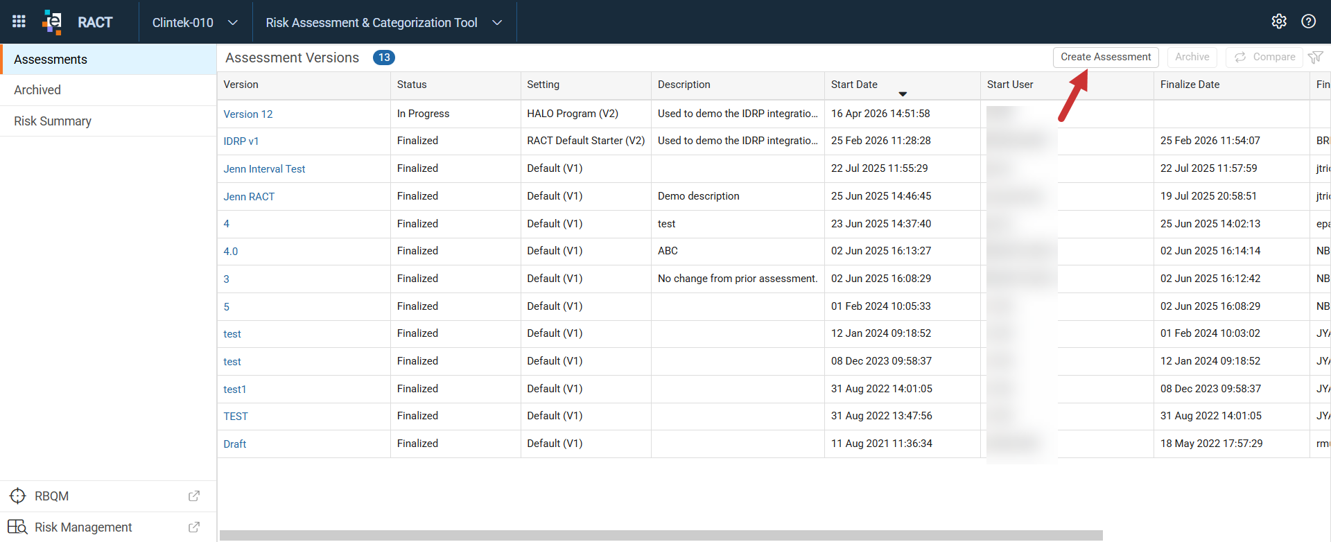Open the test1 assessment link

pos(235,390)
